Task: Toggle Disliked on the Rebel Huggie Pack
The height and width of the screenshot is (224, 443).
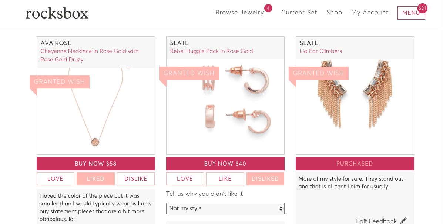Action: [265, 179]
